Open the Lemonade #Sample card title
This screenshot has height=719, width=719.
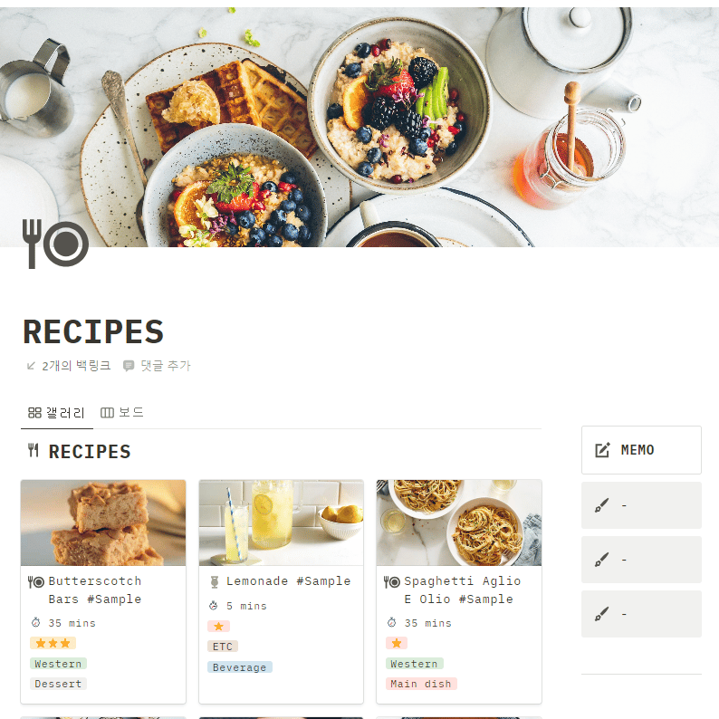(x=289, y=581)
